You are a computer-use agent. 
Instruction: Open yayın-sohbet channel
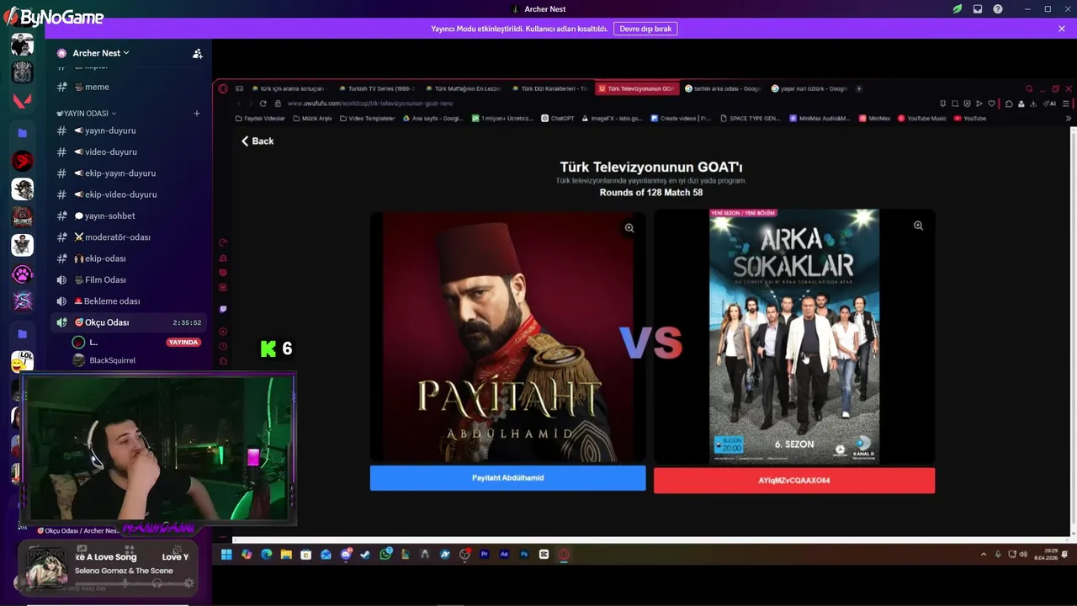(126, 215)
